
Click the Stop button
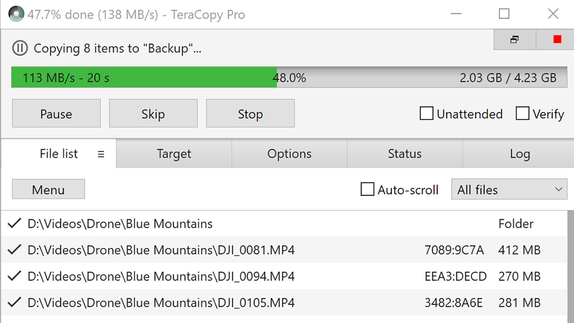(251, 113)
